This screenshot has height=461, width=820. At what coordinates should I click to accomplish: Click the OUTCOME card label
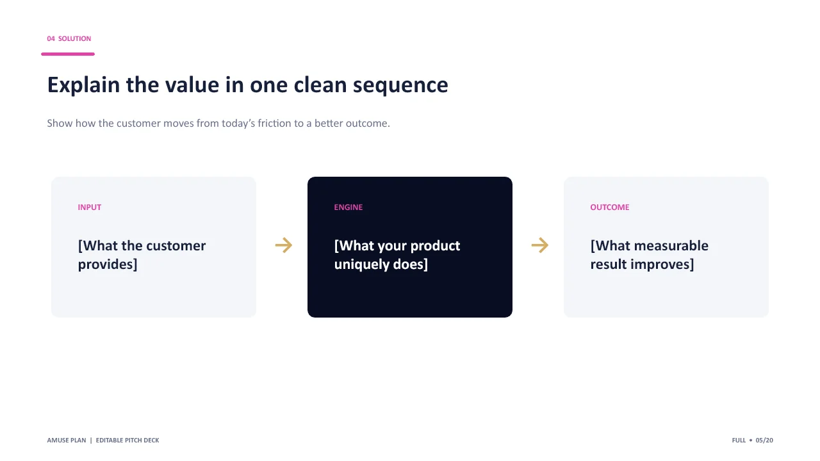610,207
